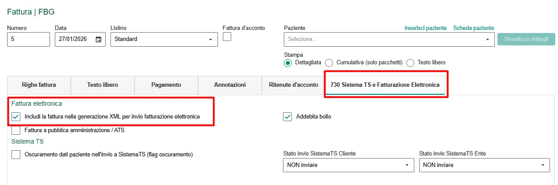Open the calendar date picker icon
The image size is (558, 185).
click(x=99, y=39)
